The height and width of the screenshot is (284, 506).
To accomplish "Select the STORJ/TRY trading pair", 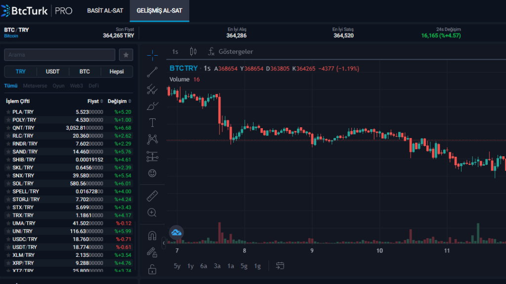I will pos(68,199).
